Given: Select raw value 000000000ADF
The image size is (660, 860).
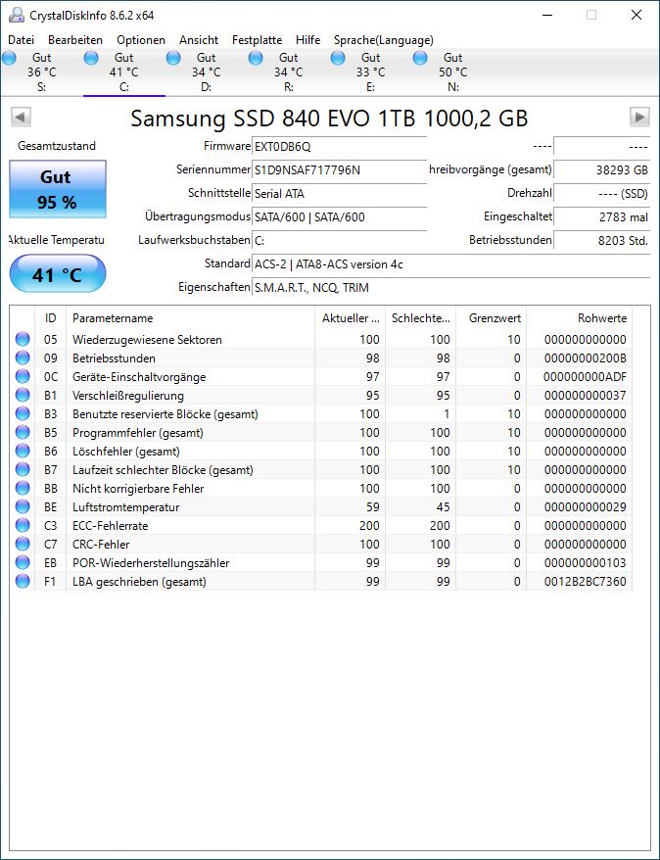Looking at the screenshot, I should tap(585, 377).
